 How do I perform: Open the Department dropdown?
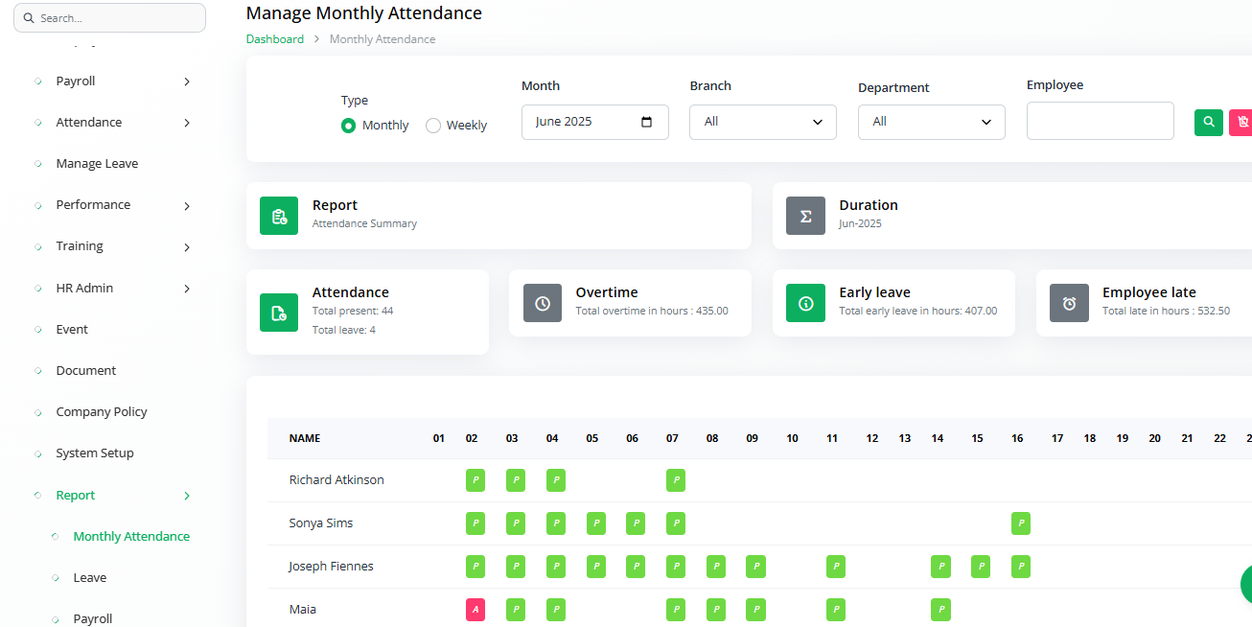(x=932, y=122)
